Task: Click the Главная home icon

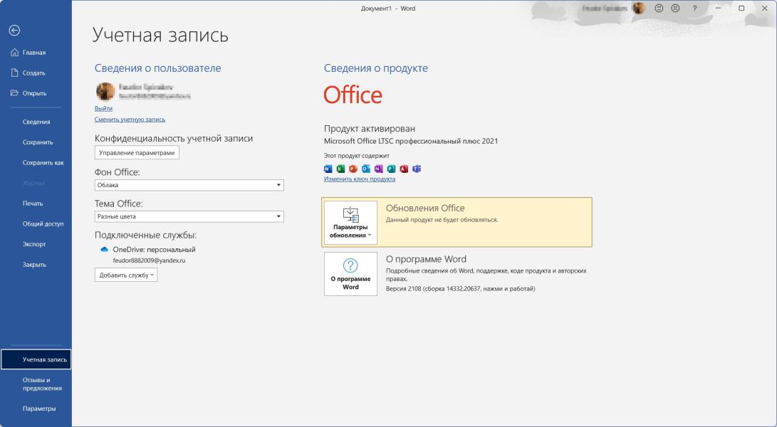Action: click(14, 53)
